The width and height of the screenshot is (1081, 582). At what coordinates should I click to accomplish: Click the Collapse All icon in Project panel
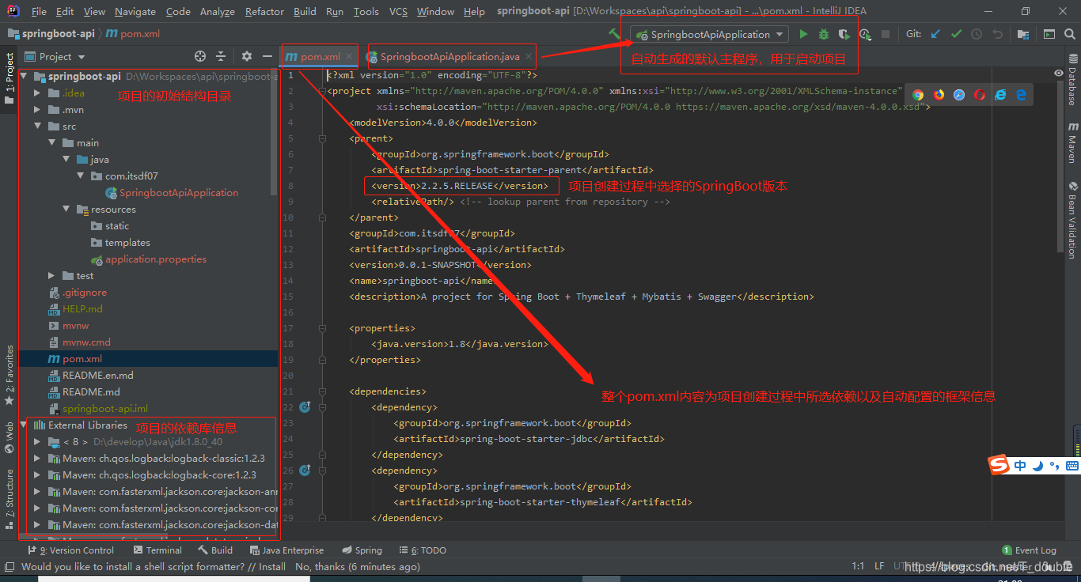(x=221, y=56)
